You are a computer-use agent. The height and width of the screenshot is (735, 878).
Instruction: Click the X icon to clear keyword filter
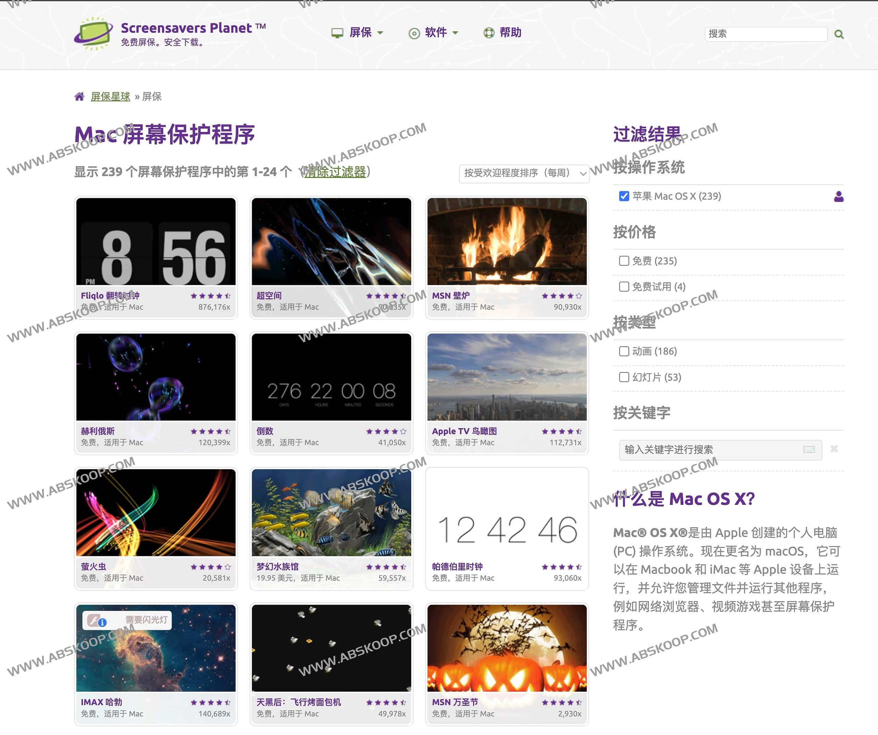(834, 449)
